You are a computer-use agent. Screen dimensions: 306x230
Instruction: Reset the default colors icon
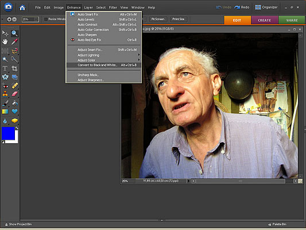pos(3,142)
